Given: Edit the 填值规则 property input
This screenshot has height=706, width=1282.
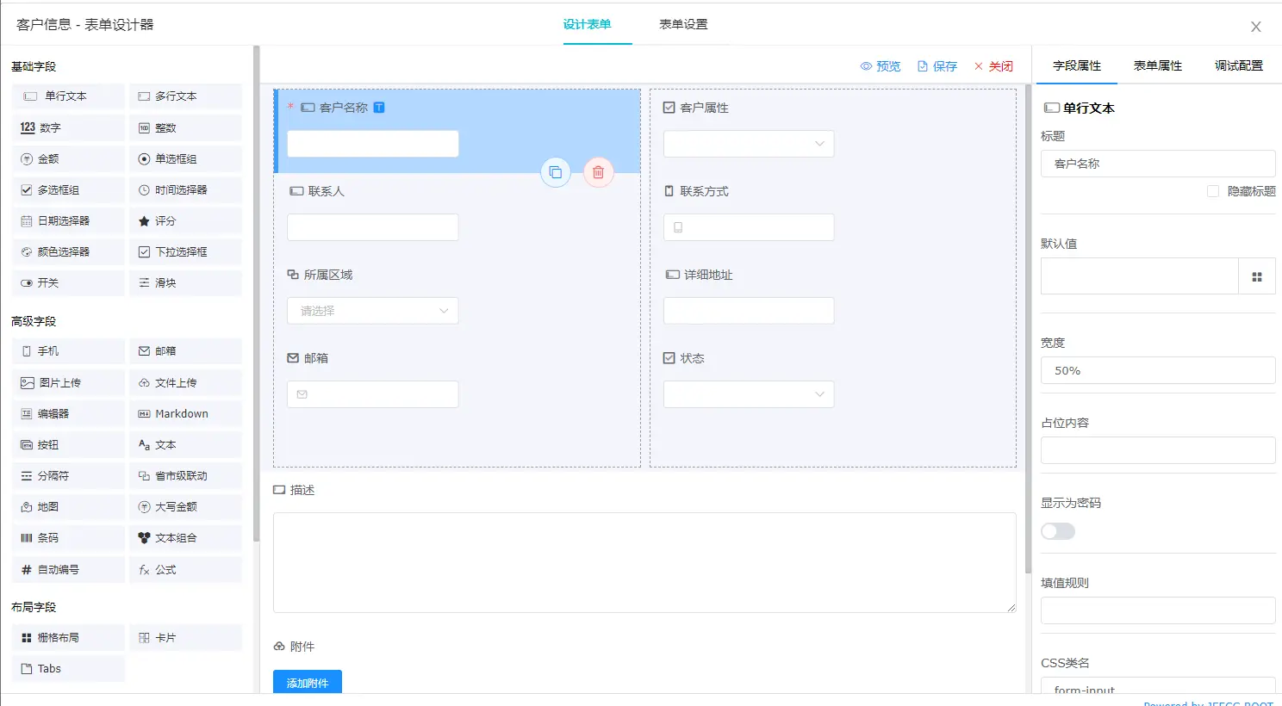Looking at the screenshot, I should click(1158, 610).
